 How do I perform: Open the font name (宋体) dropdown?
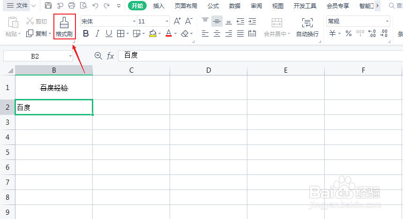[134, 22]
